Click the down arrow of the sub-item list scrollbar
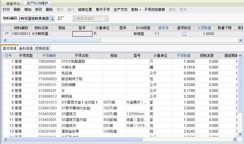 pyautogui.click(x=240, y=134)
